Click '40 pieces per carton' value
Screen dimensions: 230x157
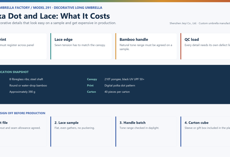coord(117,92)
